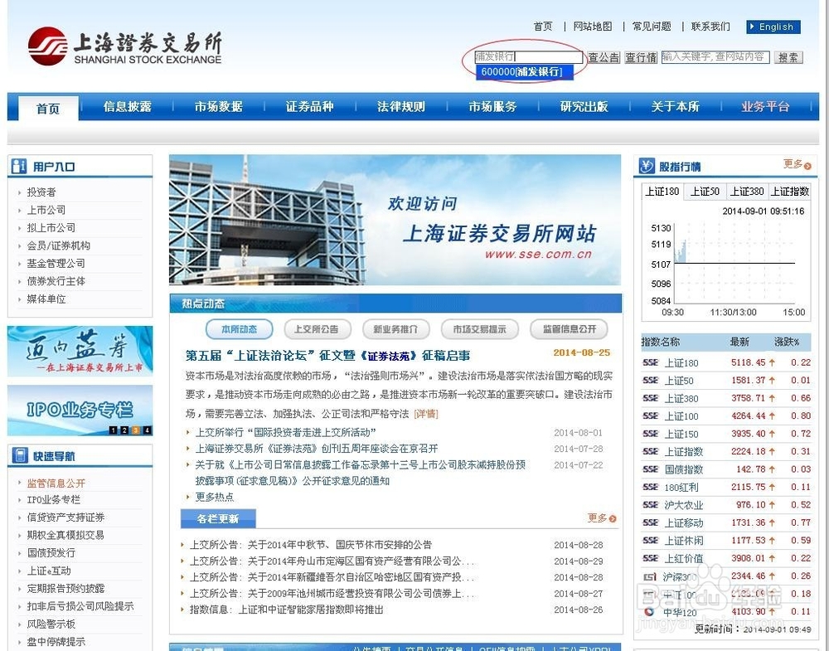Click the SSE icon next to 国债指数 row
Screen dimensions: 829x651
650,469
